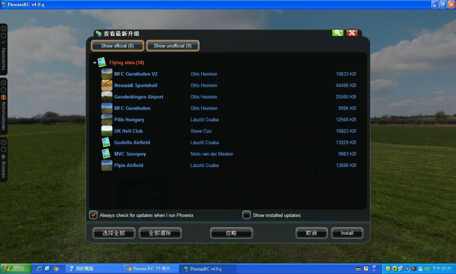
Task: Enable Show installed updates checkbox
Action: [246, 215]
